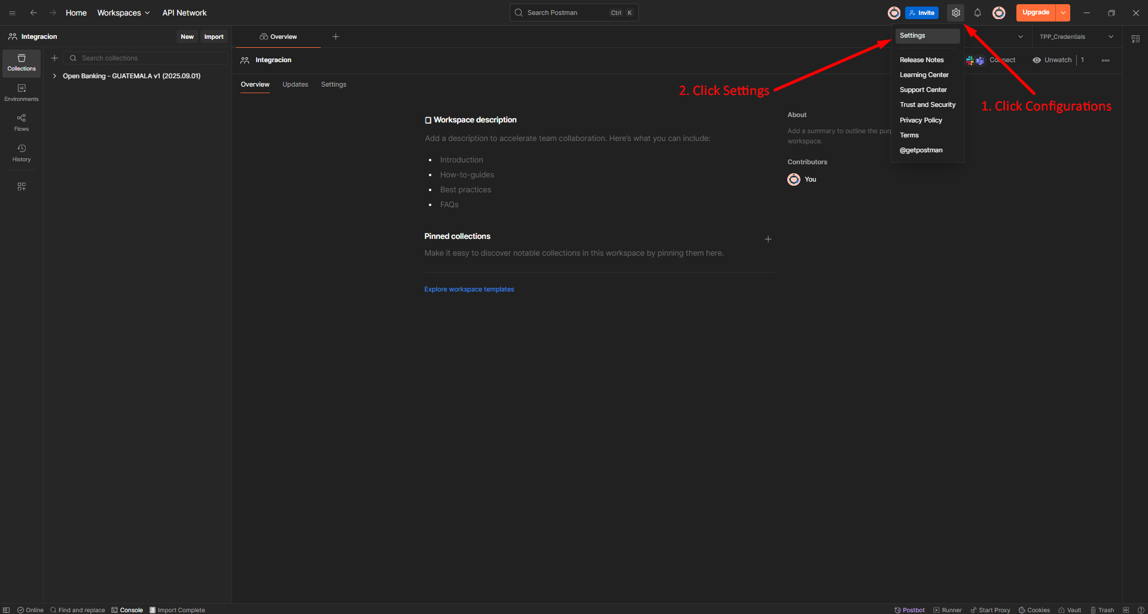
Task: Click the notifications bell icon
Action: coord(978,13)
